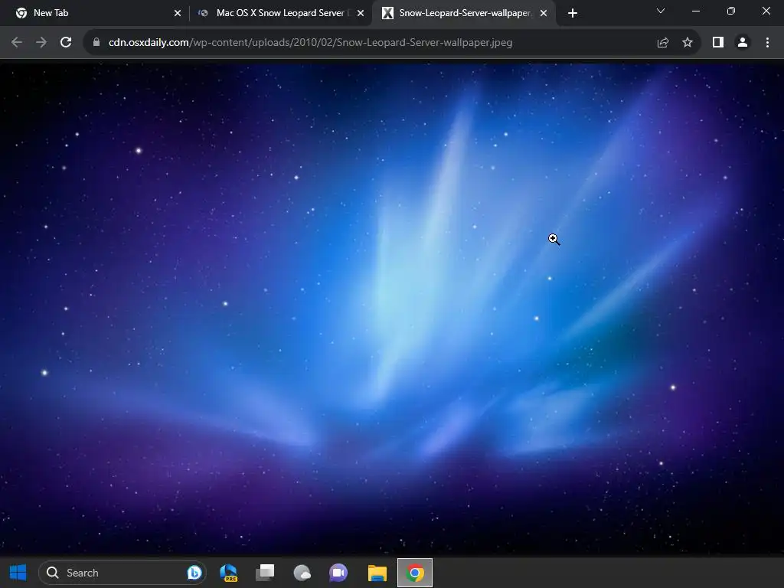784x588 pixels.
Task: Open the Chrome three-dot menu
Action: pos(767,43)
